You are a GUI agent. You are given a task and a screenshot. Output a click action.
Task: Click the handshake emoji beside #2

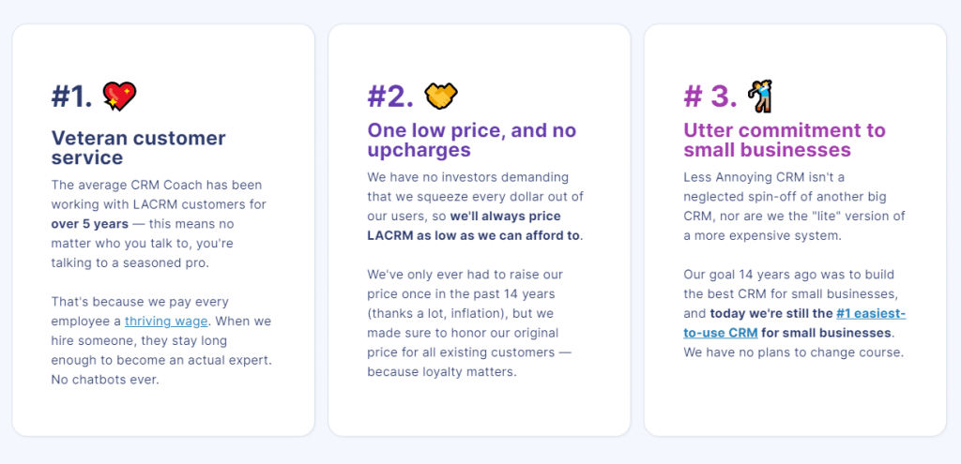point(439,96)
